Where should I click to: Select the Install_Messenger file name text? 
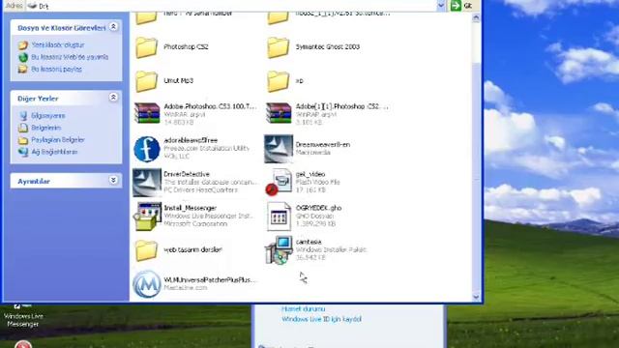click(x=190, y=208)
